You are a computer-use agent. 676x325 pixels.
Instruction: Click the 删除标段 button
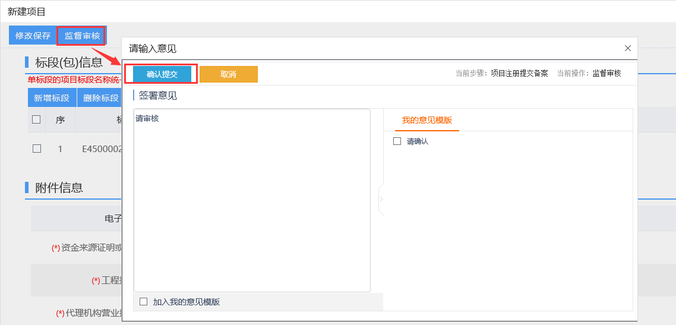point(100,98)
